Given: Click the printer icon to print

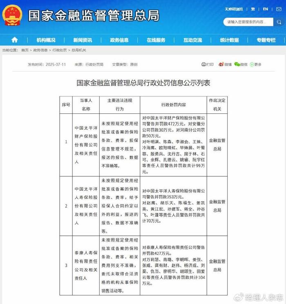Looking at the screenshot, I should (203, 64).
